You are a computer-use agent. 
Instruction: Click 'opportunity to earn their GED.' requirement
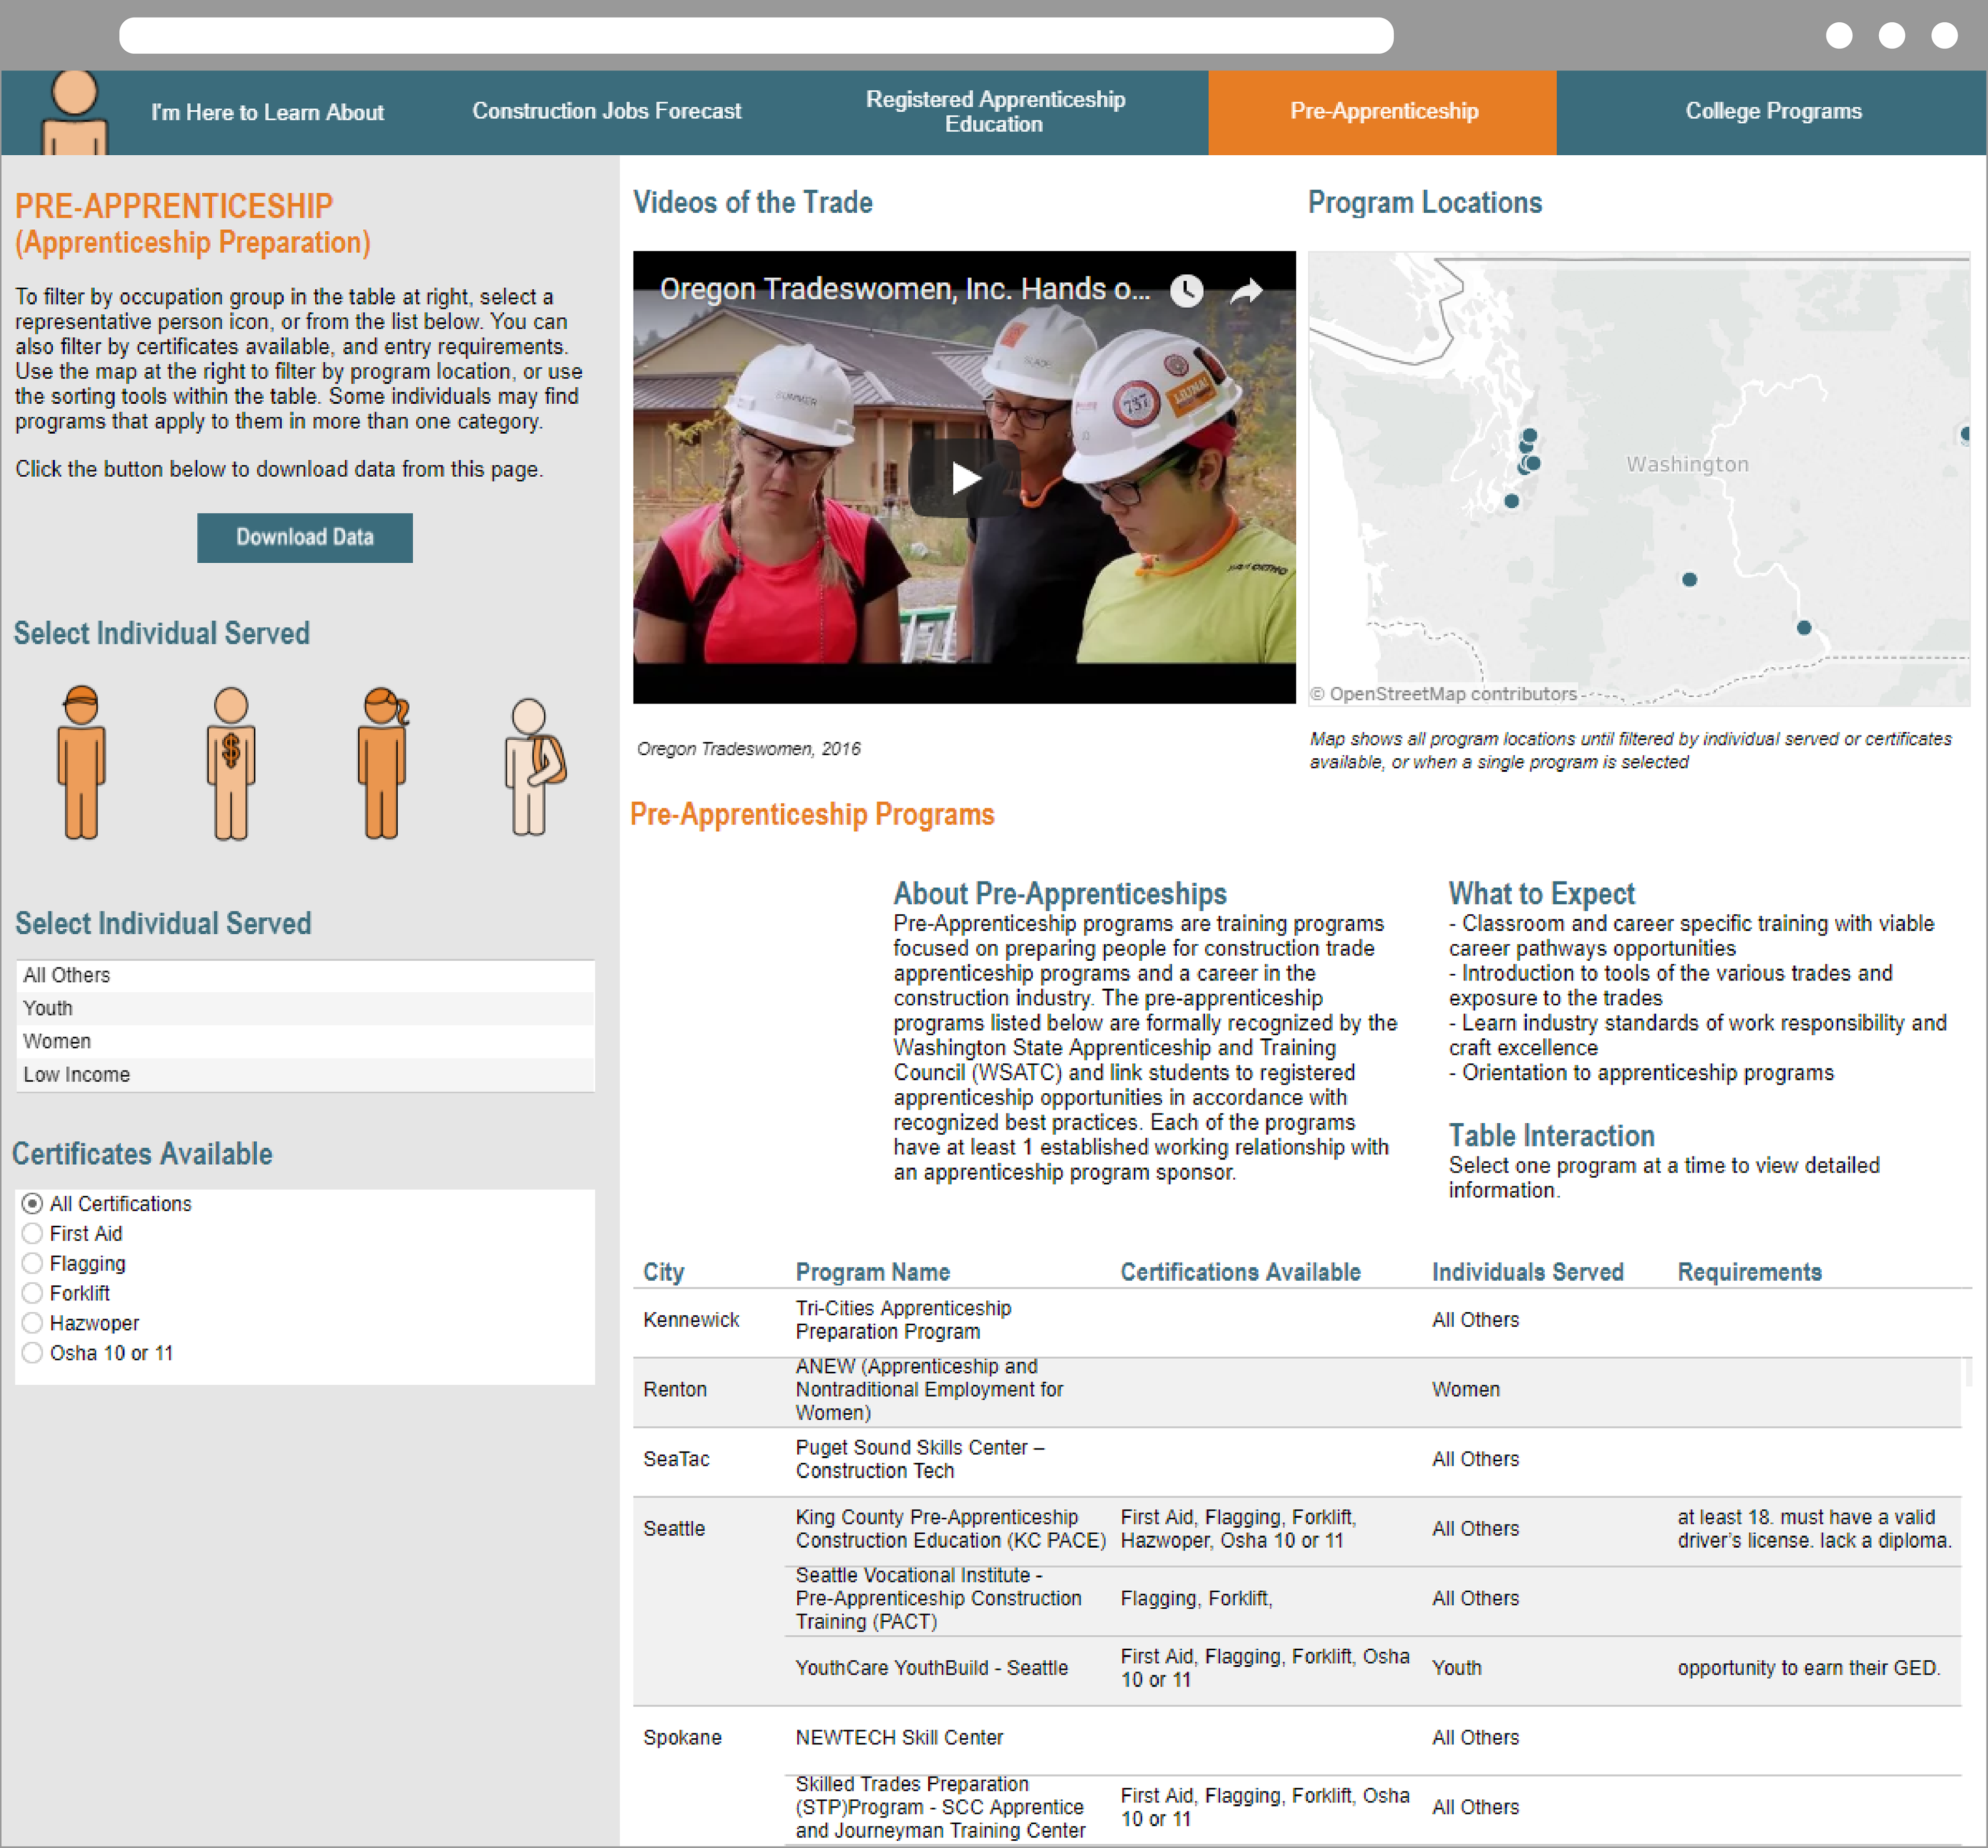1808,1668
